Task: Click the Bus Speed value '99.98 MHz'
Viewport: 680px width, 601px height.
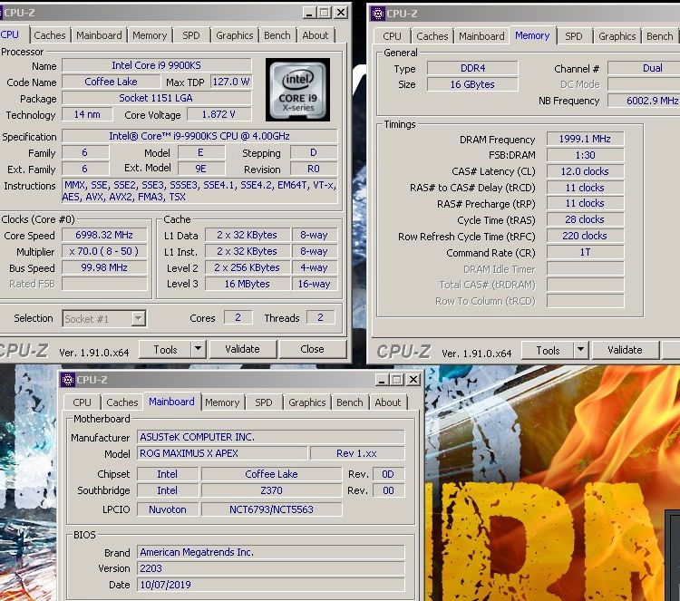Action: click(104, 267)
